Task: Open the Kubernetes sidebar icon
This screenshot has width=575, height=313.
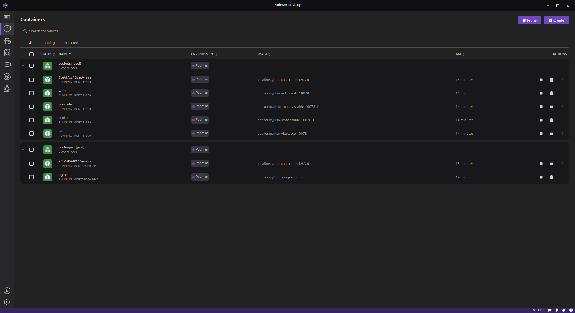Action: (x=7, y=76)
